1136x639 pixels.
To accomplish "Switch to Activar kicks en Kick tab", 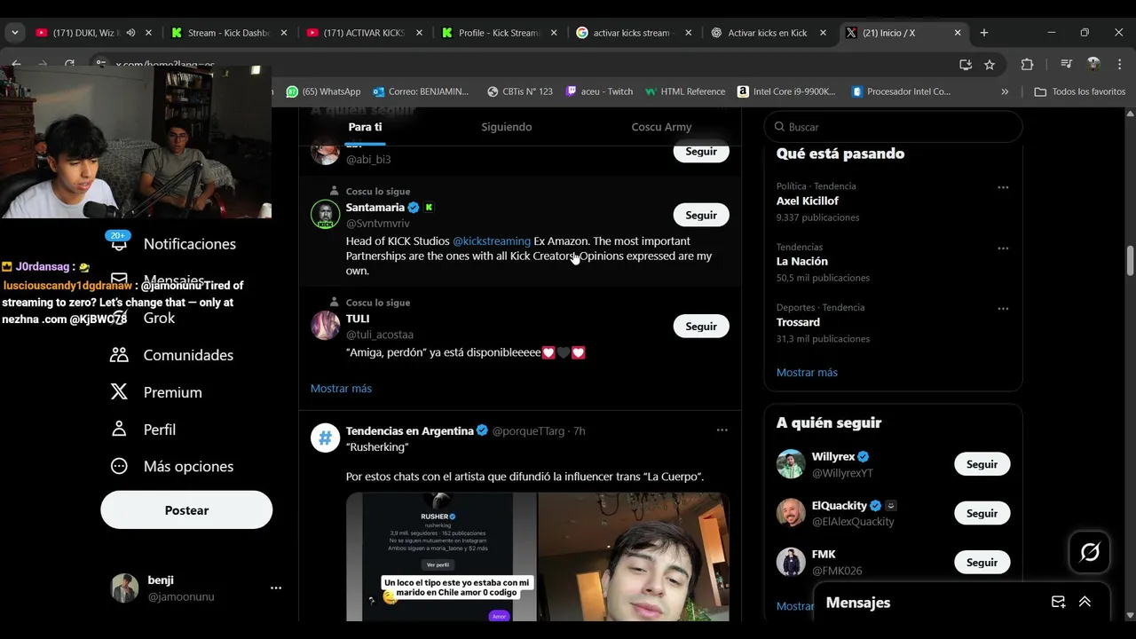I will click(x=768, y=33).
